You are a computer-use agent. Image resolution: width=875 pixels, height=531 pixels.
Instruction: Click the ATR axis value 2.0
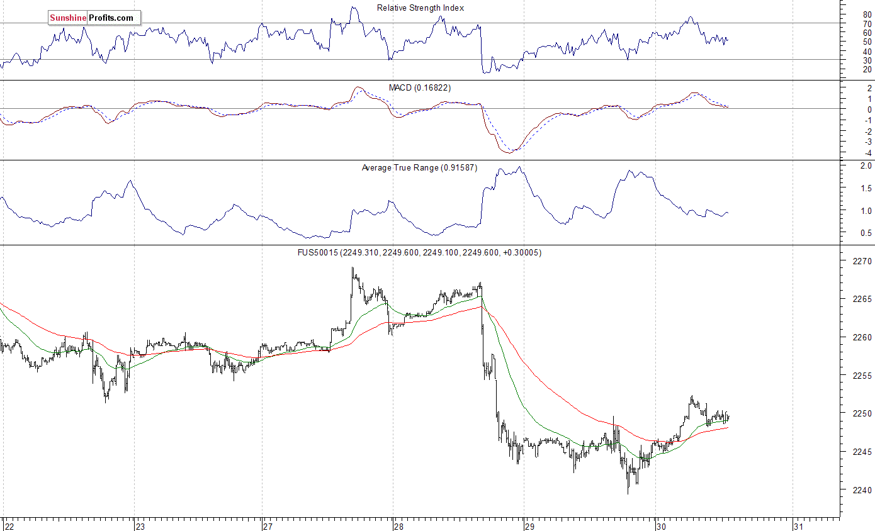[x=866, y=165]
